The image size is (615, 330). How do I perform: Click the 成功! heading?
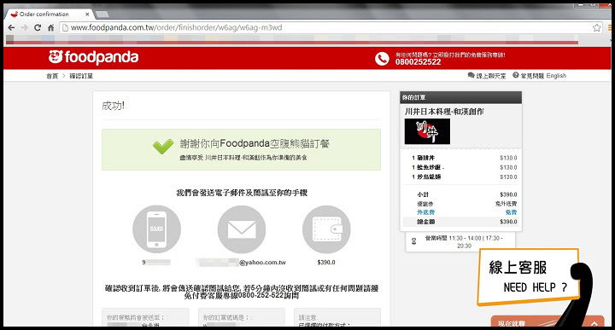[113, 106]
